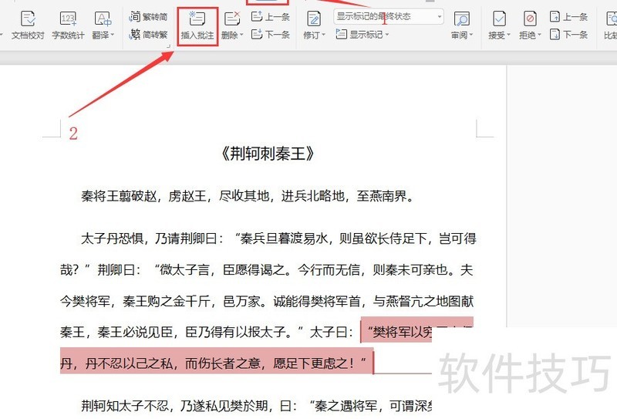Click 拒绝 to reject change
This screenshot has width=617, height=419.
coord(530,25)
